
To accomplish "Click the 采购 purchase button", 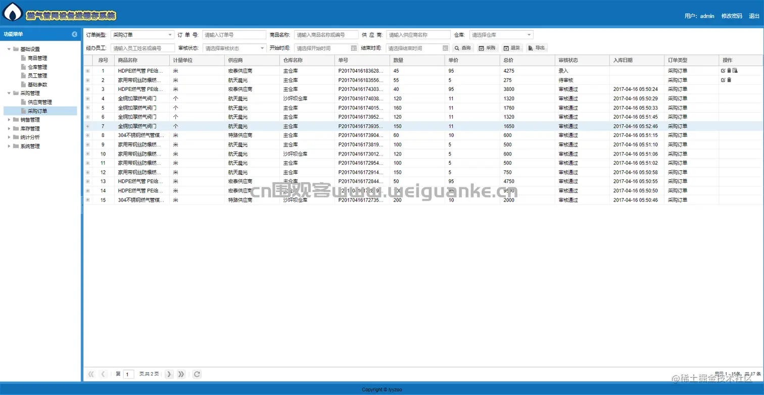I will click(x=487, y=48).
